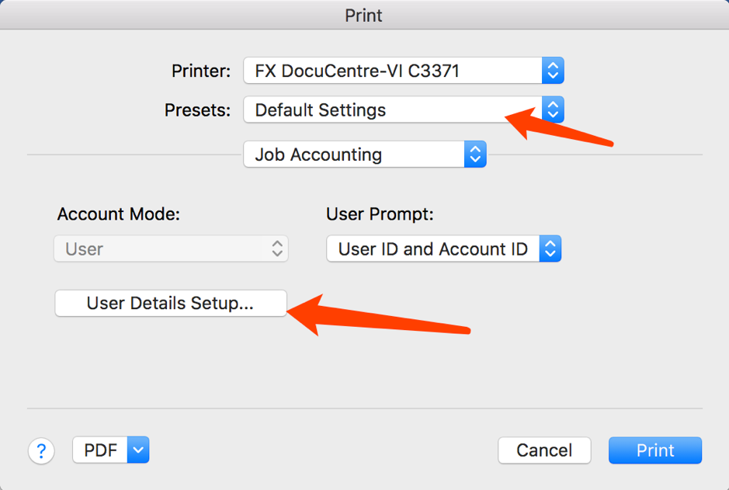Expand the Default Settings presets menu
The image size is (729, 490).
(393, 109)
